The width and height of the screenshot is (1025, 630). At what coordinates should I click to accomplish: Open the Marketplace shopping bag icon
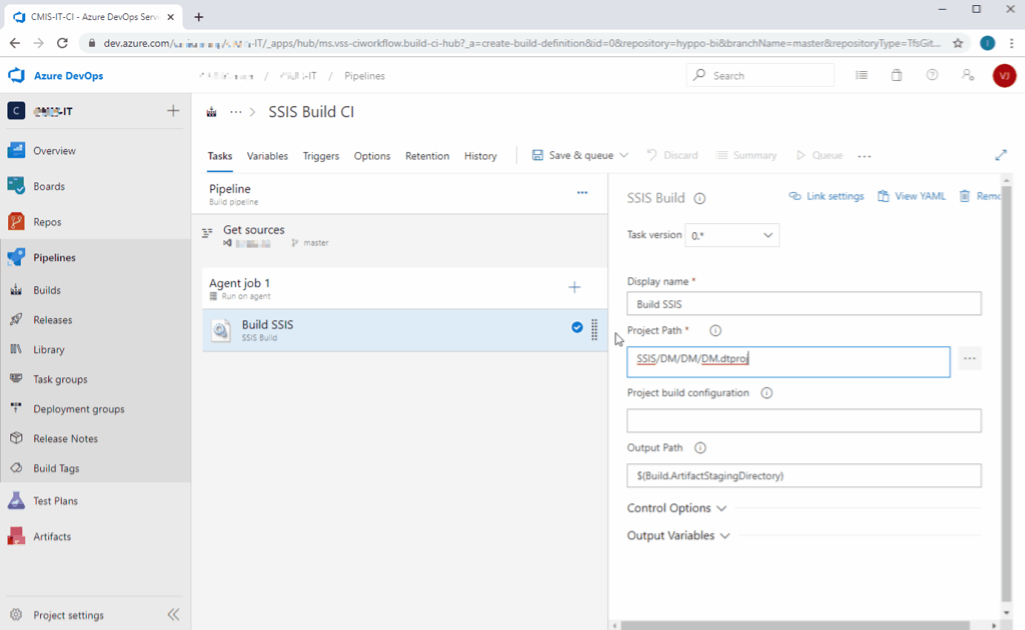click(896, 75)
